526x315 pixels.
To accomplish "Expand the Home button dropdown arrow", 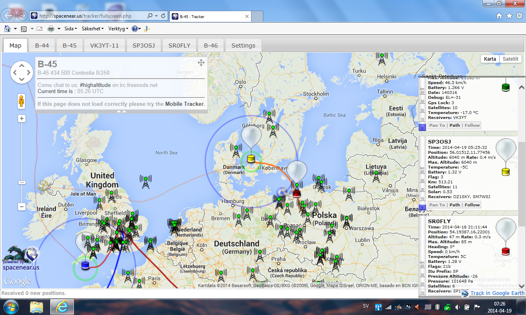I will [x=15, y=29].
